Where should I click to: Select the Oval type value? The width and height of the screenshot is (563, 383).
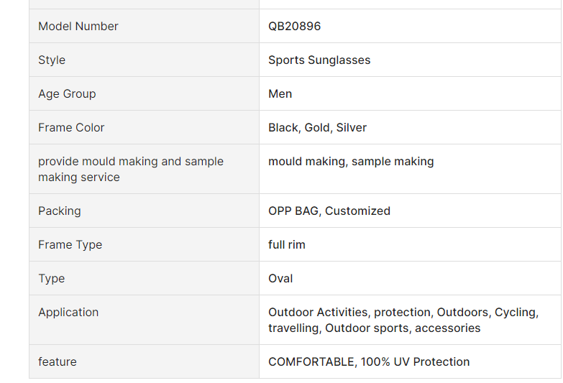point(280,279)
